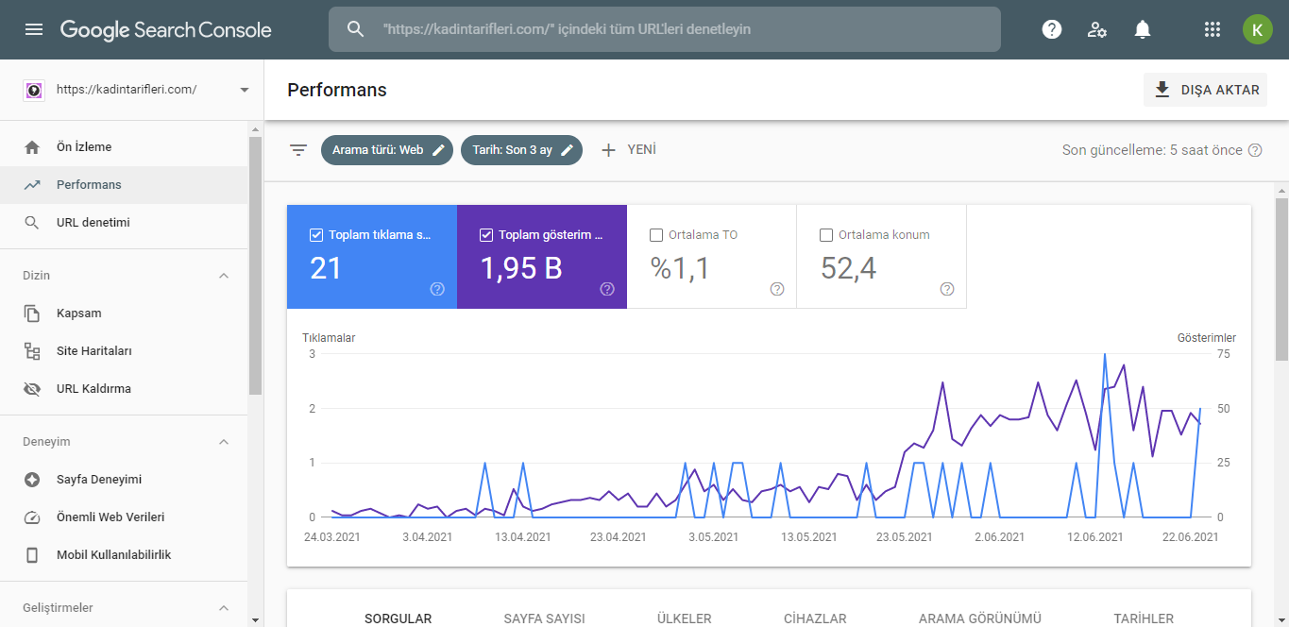1289x627 pixels.
Task: Add a new filter with YENİ
Action: tap(628, 150)
